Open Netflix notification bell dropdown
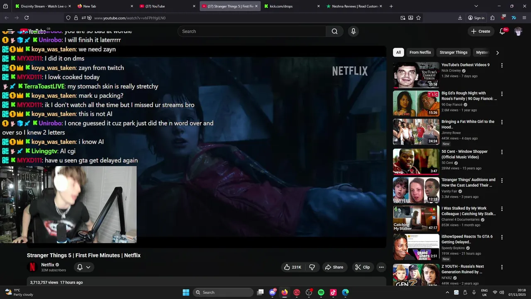 click(x=83, y=267)
